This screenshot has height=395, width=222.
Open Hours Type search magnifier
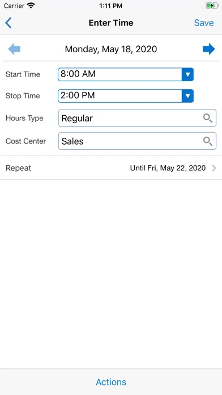pos(208,118)
